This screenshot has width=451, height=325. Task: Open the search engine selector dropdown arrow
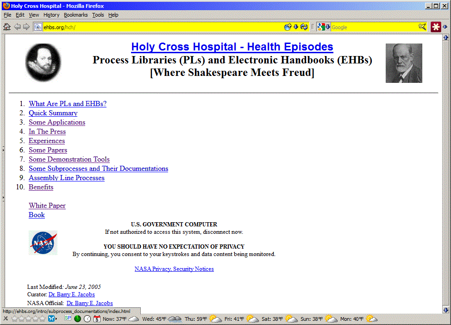point(328,27)
